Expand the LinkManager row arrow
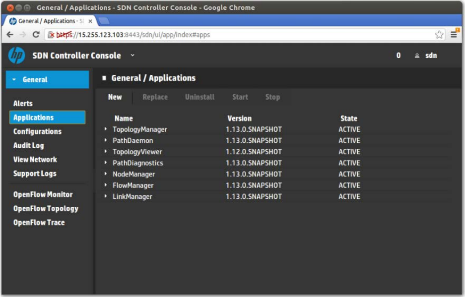465x297 pixels. (x=106, y=197)
